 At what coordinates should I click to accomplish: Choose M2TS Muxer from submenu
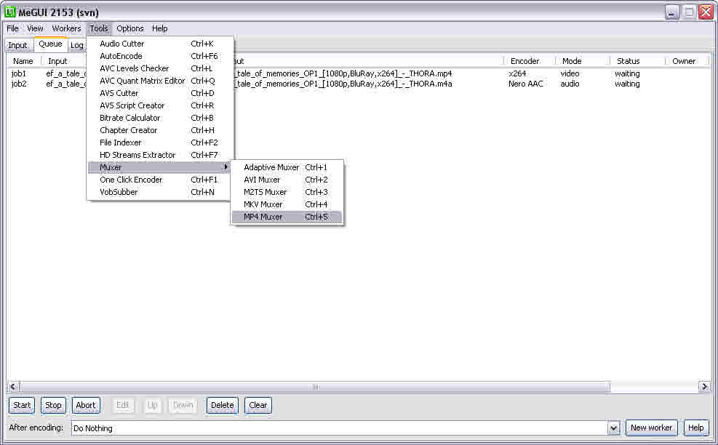[287, 192]
